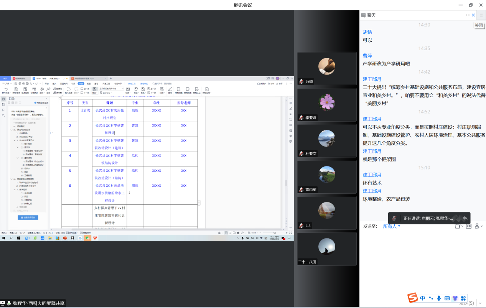Toggle the 修订 track changes button

94,90
